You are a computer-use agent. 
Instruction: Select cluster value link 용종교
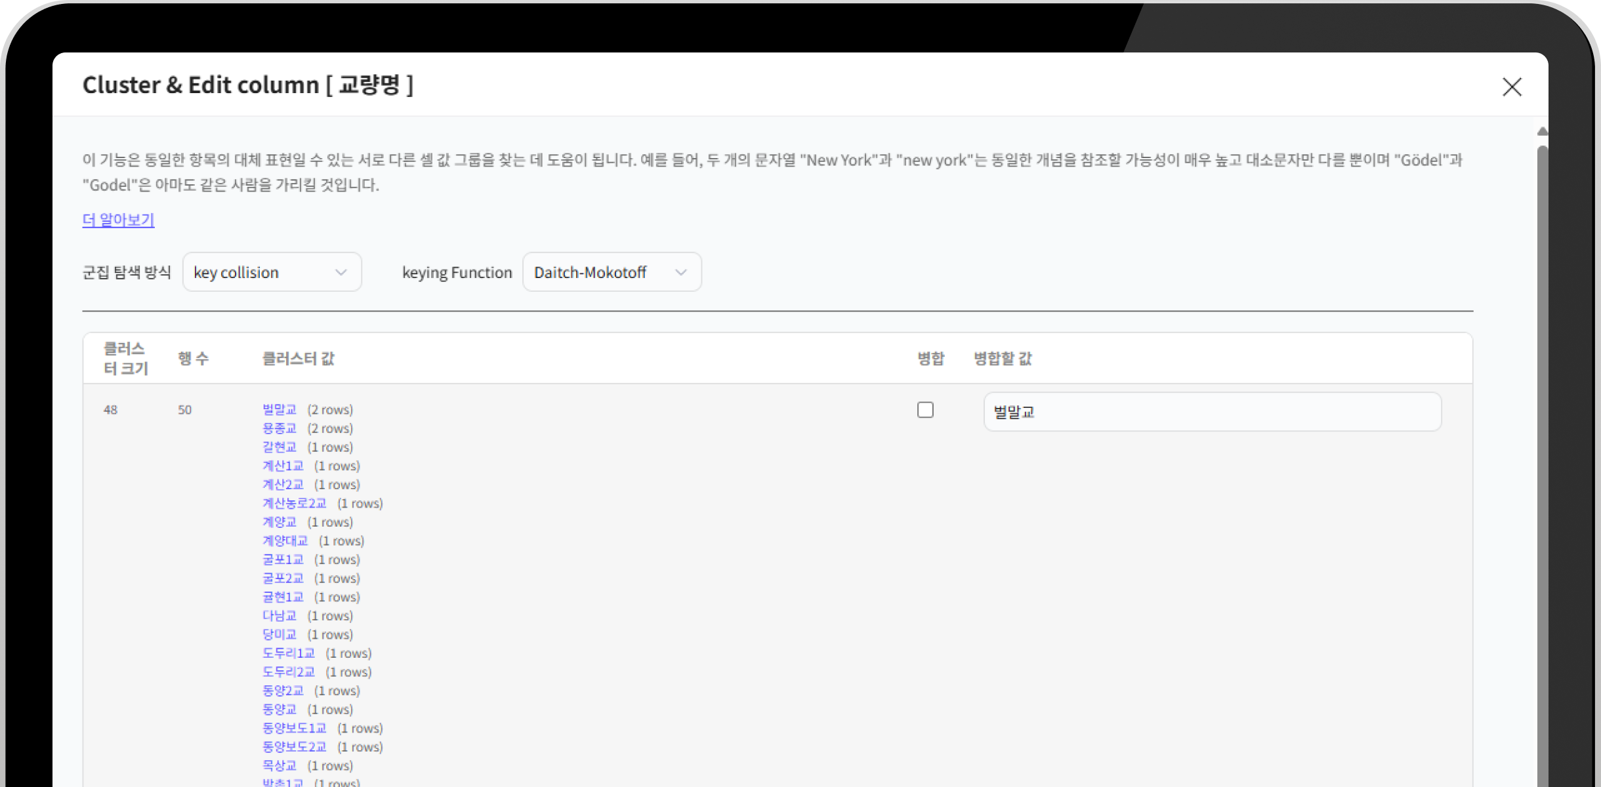[x=280, y=428]
